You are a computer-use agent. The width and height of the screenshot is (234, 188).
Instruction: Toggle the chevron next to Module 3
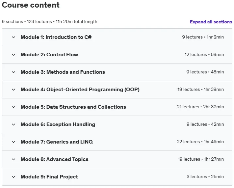[13, 72]
